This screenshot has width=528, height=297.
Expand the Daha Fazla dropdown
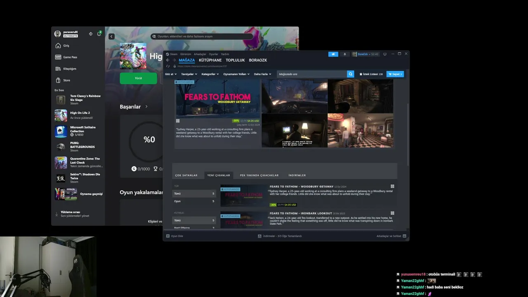coord(262,74)
